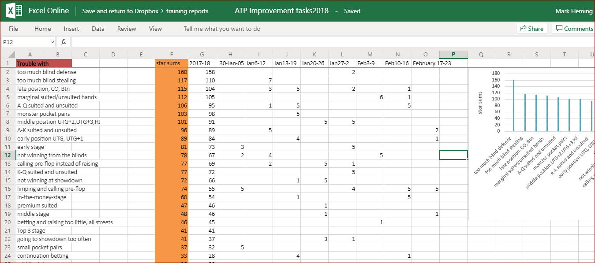
Task: Switch to the Data tab
Action: [x=98, y=29]
